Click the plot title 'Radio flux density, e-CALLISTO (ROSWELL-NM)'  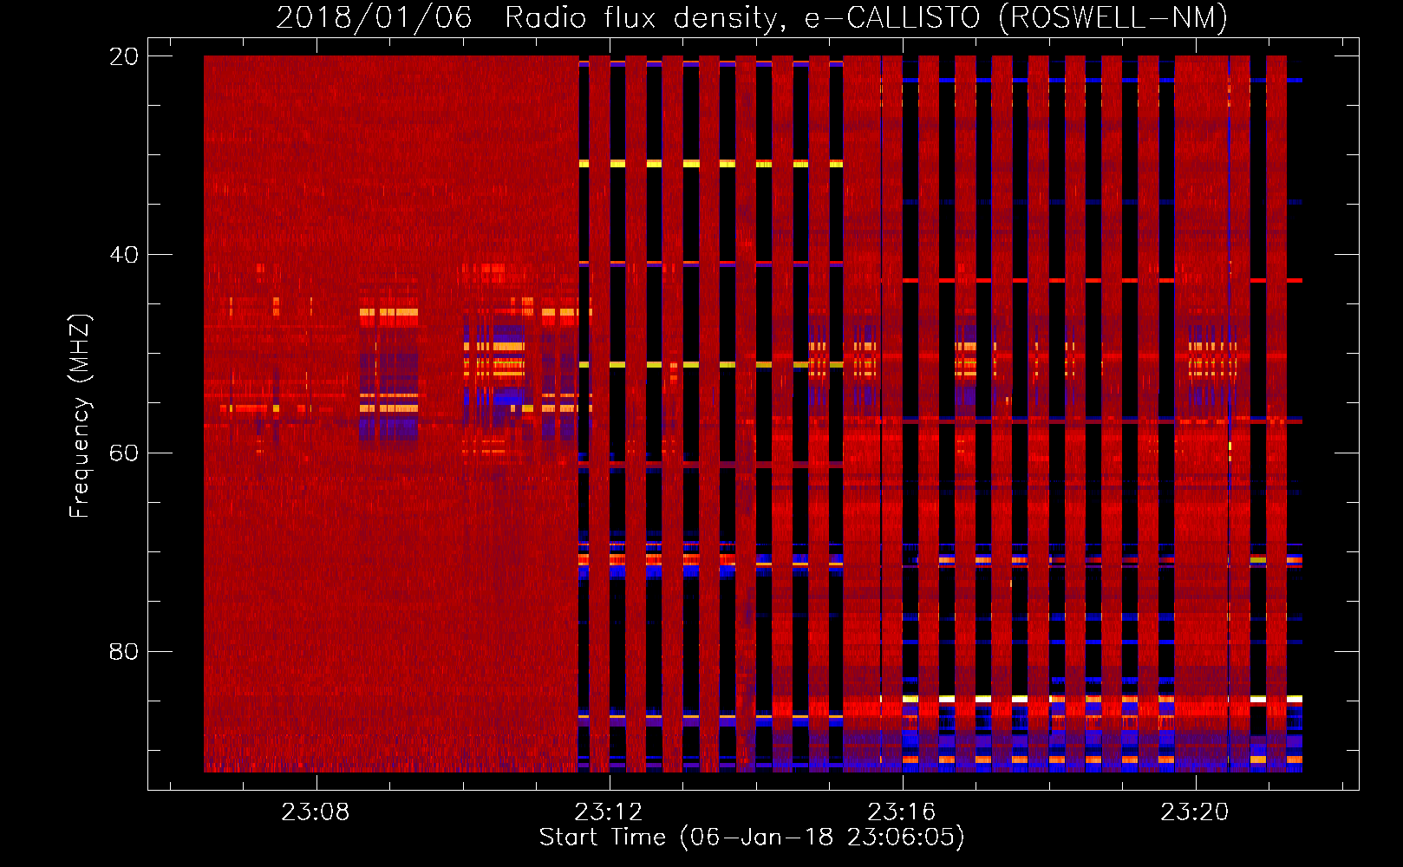(x=866, y=17)
